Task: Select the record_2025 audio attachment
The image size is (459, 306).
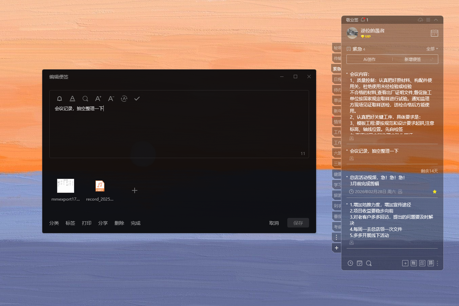Action: (x=100, y=186)
